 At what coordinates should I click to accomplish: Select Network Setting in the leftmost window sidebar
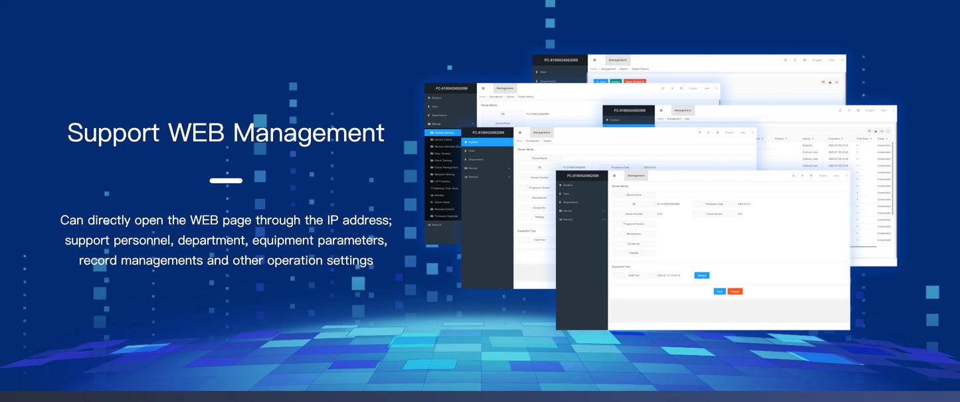444,174
